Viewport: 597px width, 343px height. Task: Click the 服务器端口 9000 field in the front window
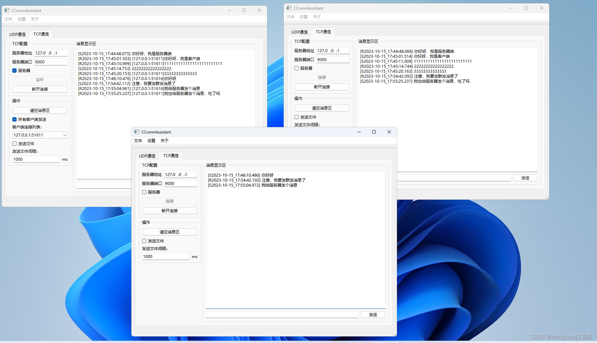click(181, 183)
